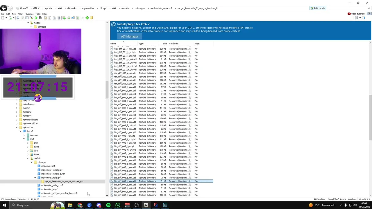The height and width of the screenshot is (209, 372).
Task: Select mp_m_freemode_01_mp_m_lowrider_01 in the tree
Action: 64,181
